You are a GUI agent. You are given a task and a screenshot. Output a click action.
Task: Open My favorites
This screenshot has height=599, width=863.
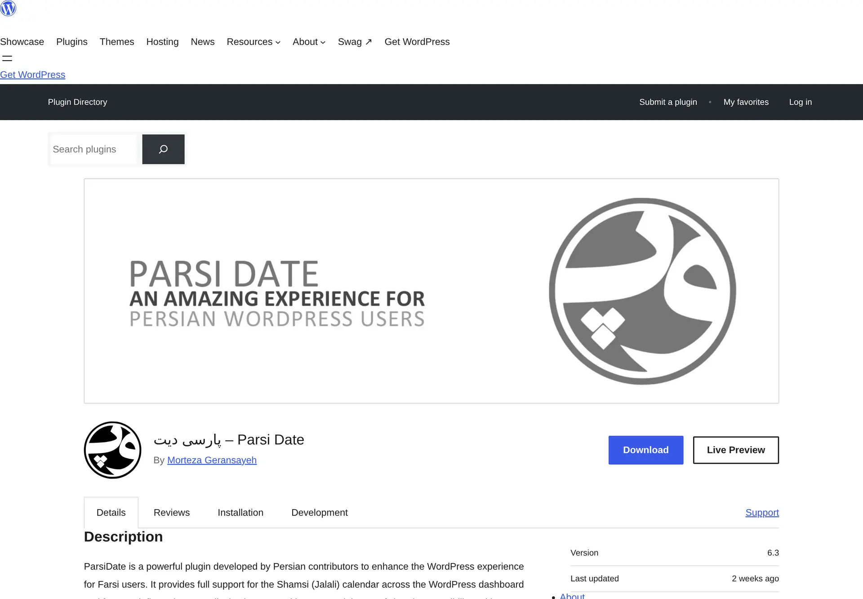click(x=746, y=102)
